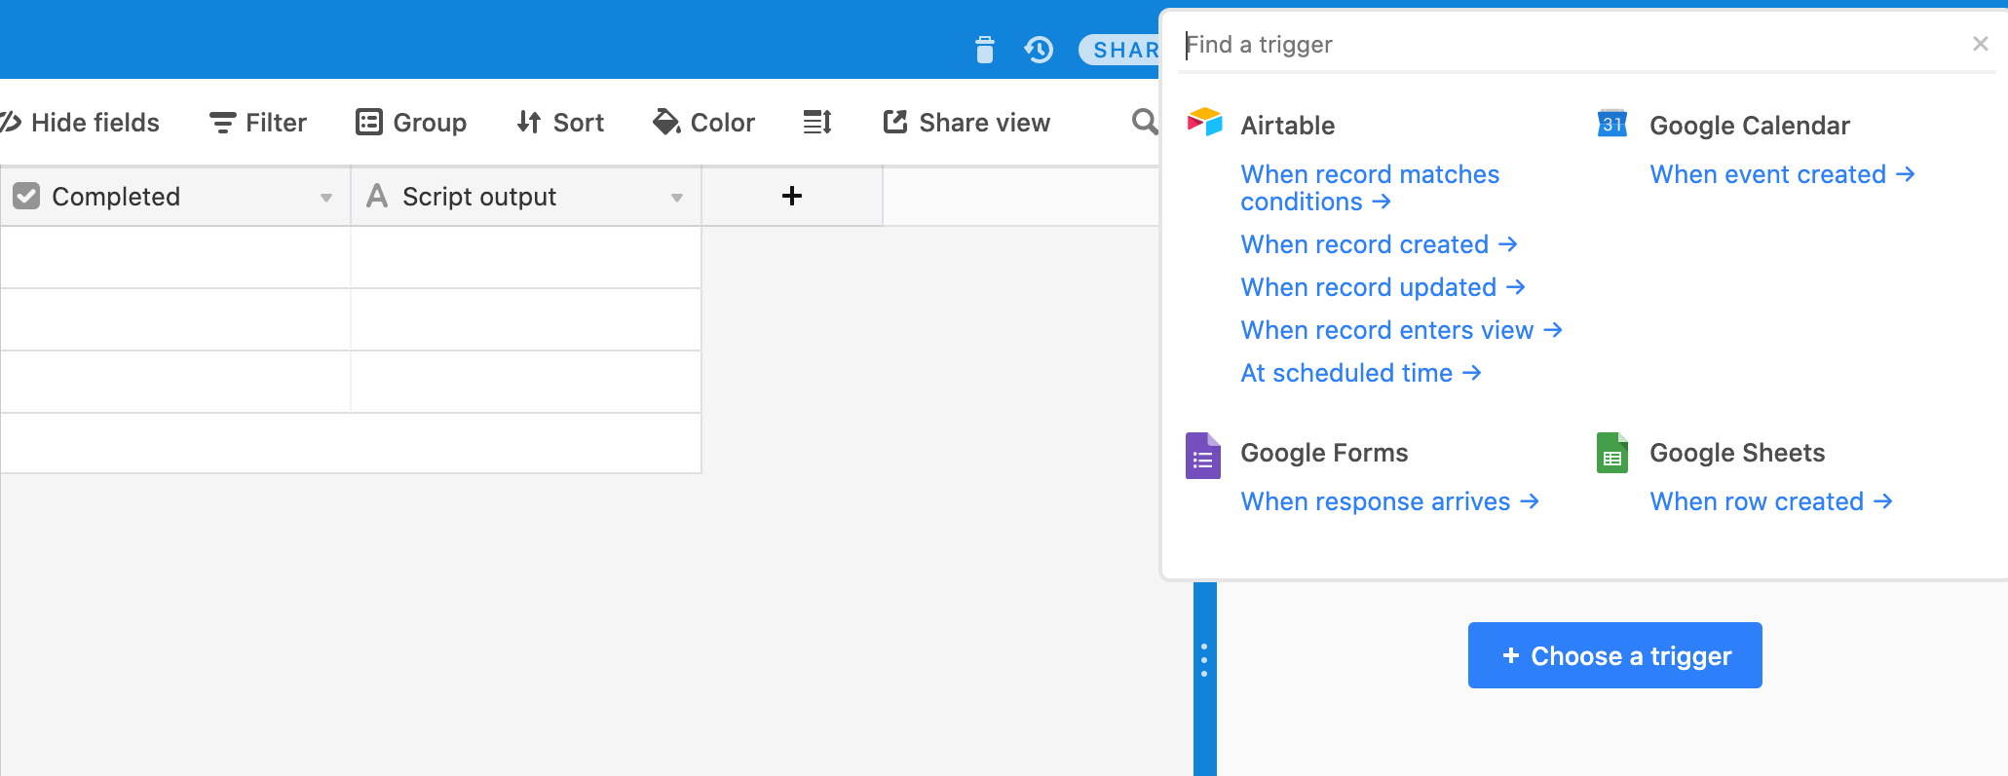Click the Google Forms section heading

click(x=1324, y=453)
